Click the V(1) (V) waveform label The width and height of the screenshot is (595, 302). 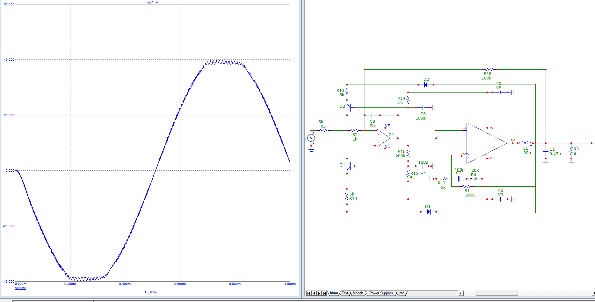tap(21, 288)
